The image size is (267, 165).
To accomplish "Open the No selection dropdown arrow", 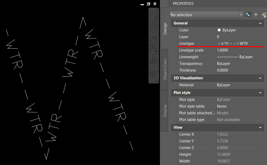I will [x=241, y=15].
